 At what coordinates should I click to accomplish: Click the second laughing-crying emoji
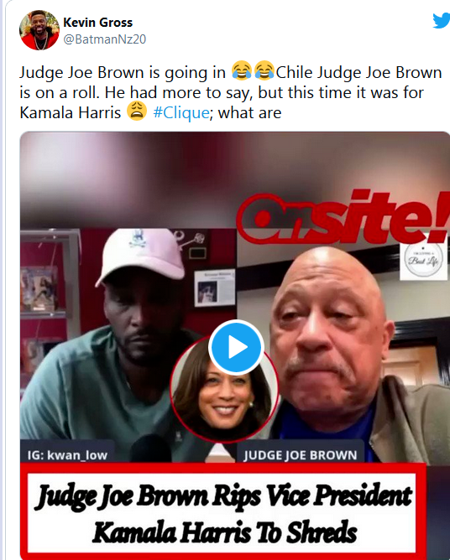pyautogui.click(x=264, y=70)
